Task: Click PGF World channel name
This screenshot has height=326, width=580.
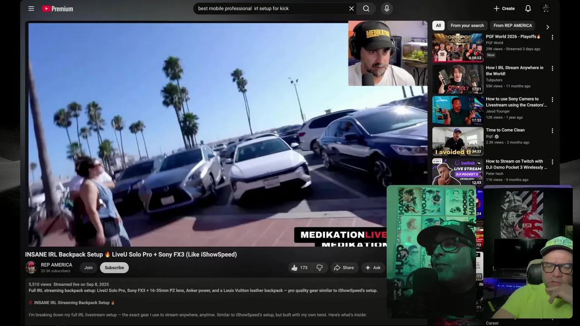Action: coord(494,43)
